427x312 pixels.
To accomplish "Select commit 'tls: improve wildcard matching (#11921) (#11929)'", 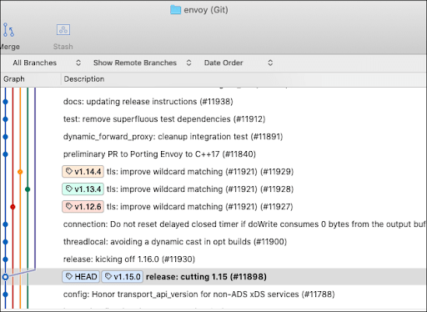I will [200, 172].
